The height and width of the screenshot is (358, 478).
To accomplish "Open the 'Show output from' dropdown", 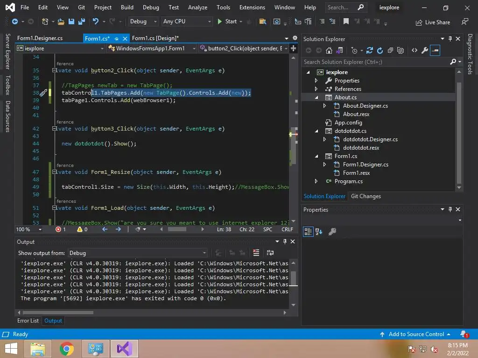I will (x=138, y=253).
